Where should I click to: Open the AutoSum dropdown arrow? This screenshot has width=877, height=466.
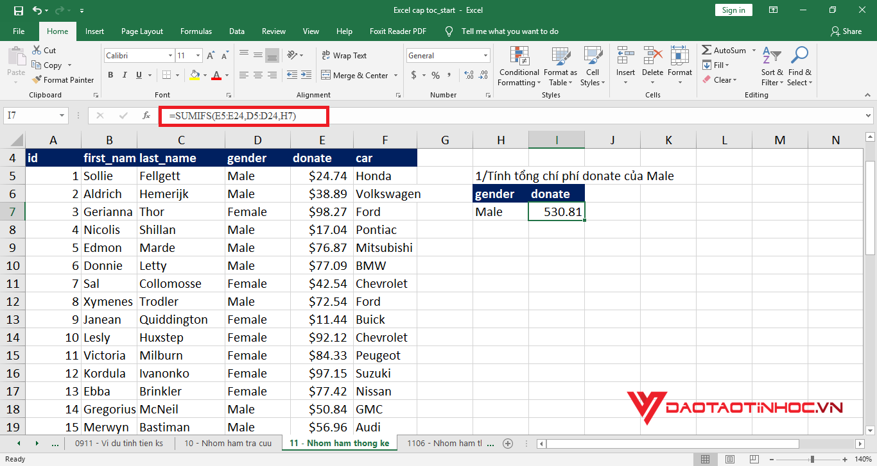(754, 50)
